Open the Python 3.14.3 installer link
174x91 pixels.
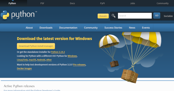tap(58, 52)
